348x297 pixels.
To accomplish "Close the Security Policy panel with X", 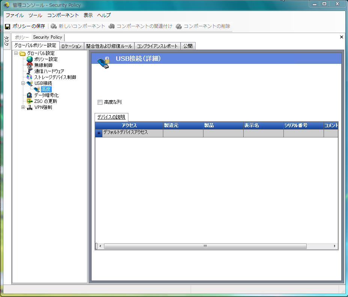I will (342, 37).
